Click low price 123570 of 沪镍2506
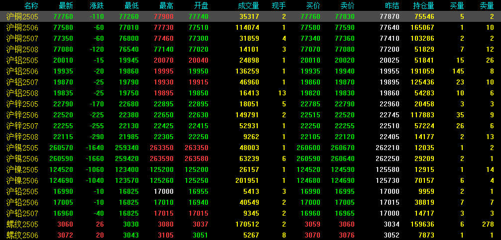The height and width of the screenshot is (240, 501). tap(127, 181)
